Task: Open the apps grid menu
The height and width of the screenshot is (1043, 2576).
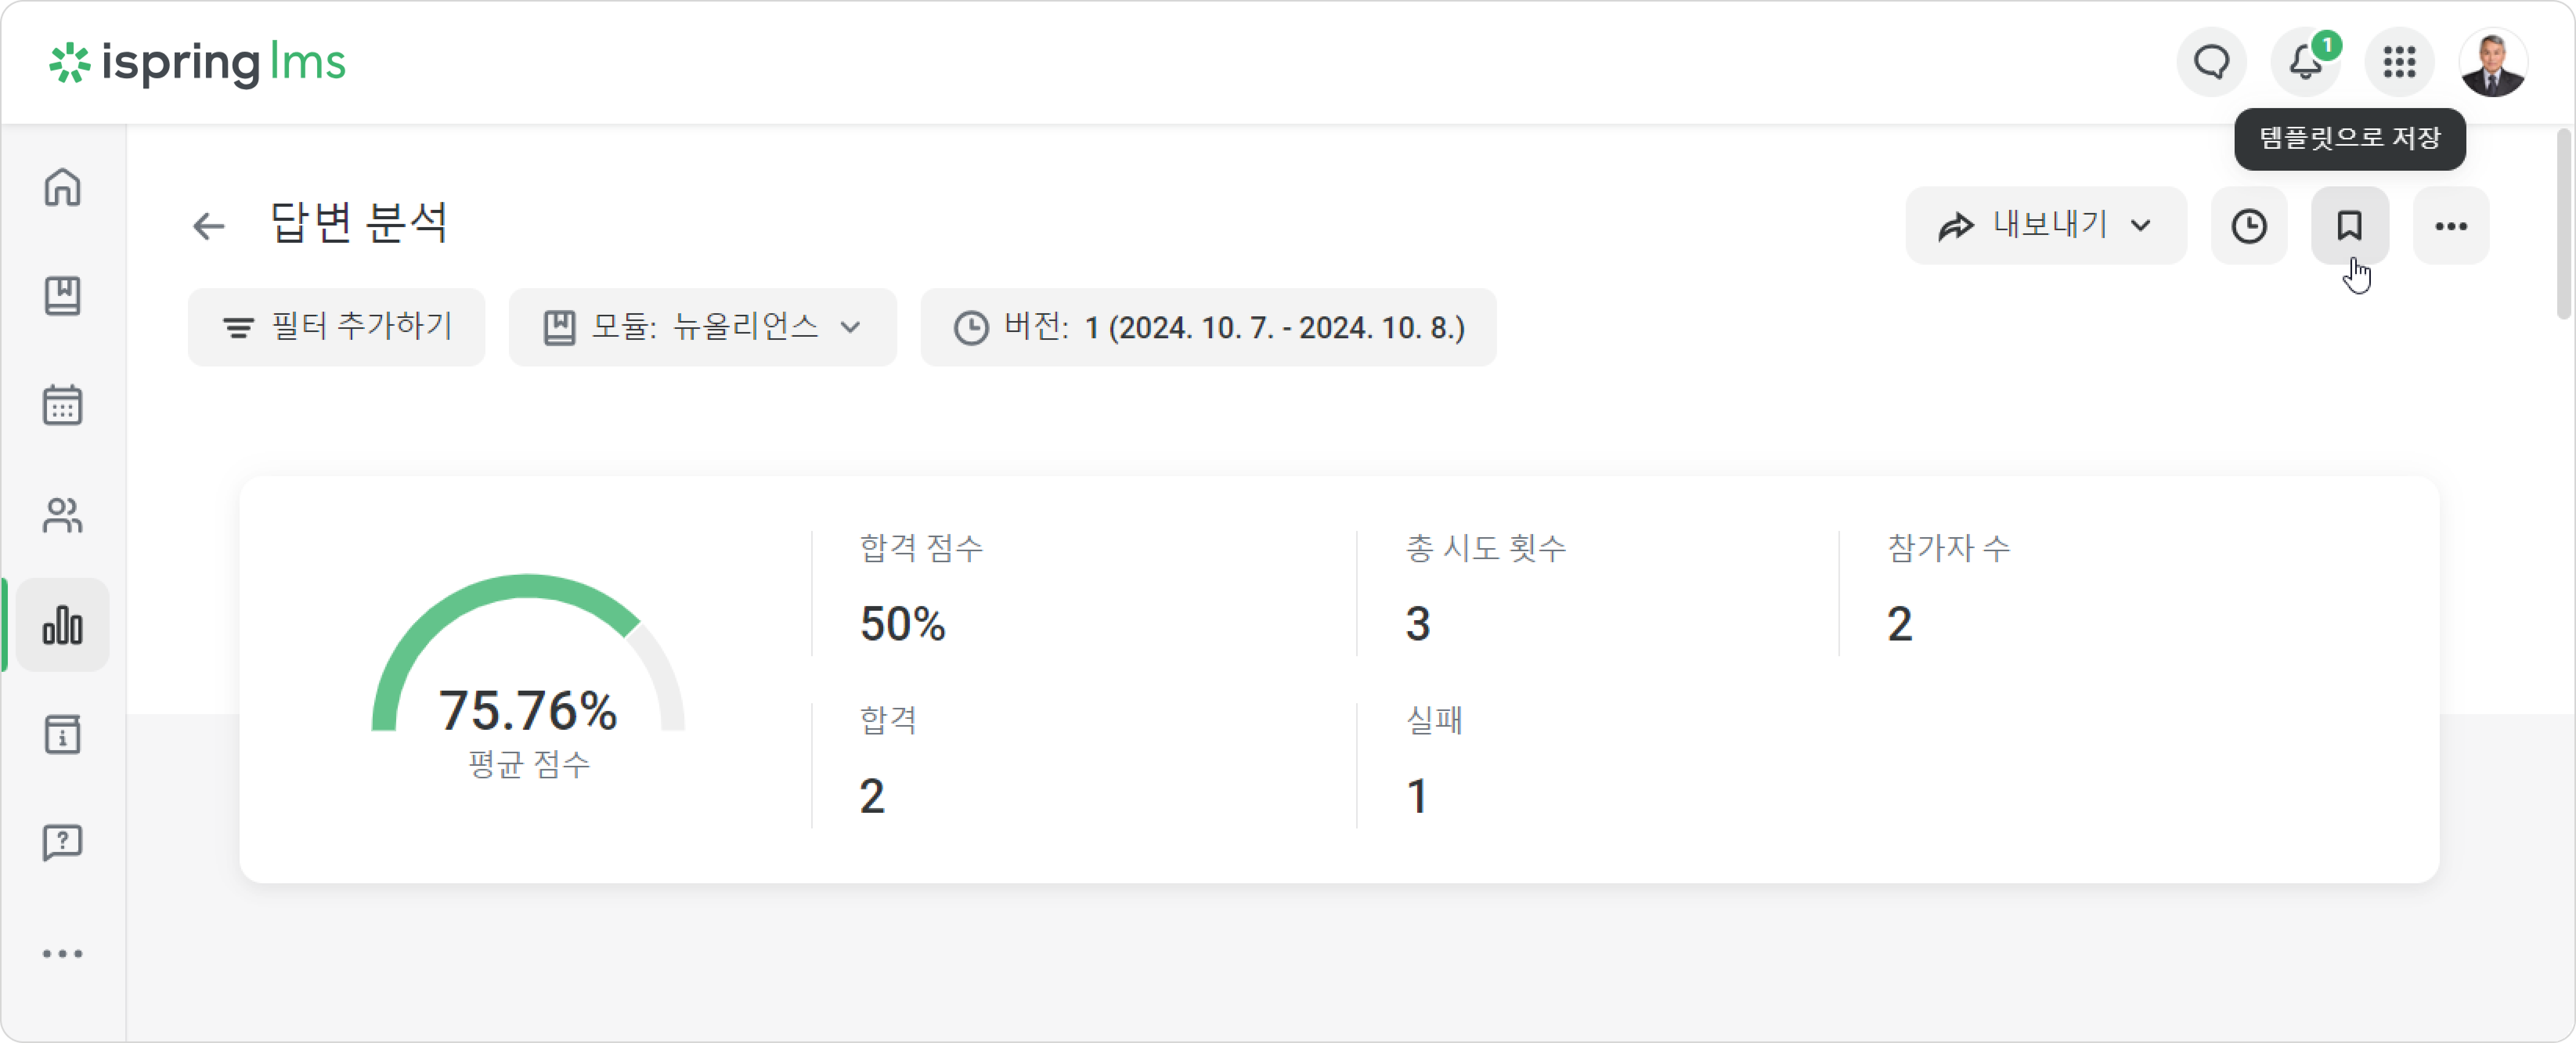Action: click(2399, 62)
